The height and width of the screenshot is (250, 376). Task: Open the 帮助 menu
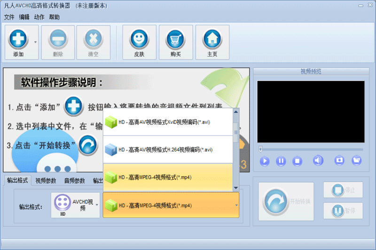click(54, 17)
